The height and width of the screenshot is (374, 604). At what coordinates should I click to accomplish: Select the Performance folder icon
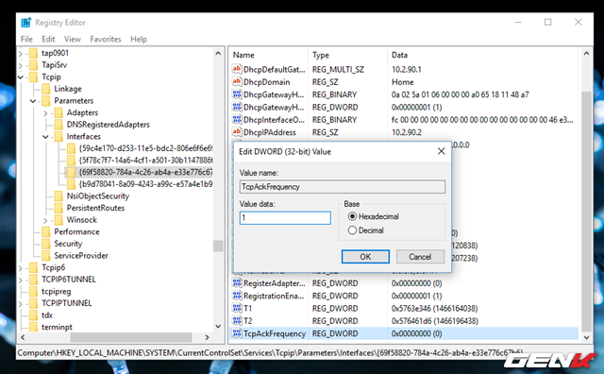(46, 231)
